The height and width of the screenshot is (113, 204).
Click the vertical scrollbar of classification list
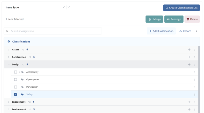click(199, 79)
